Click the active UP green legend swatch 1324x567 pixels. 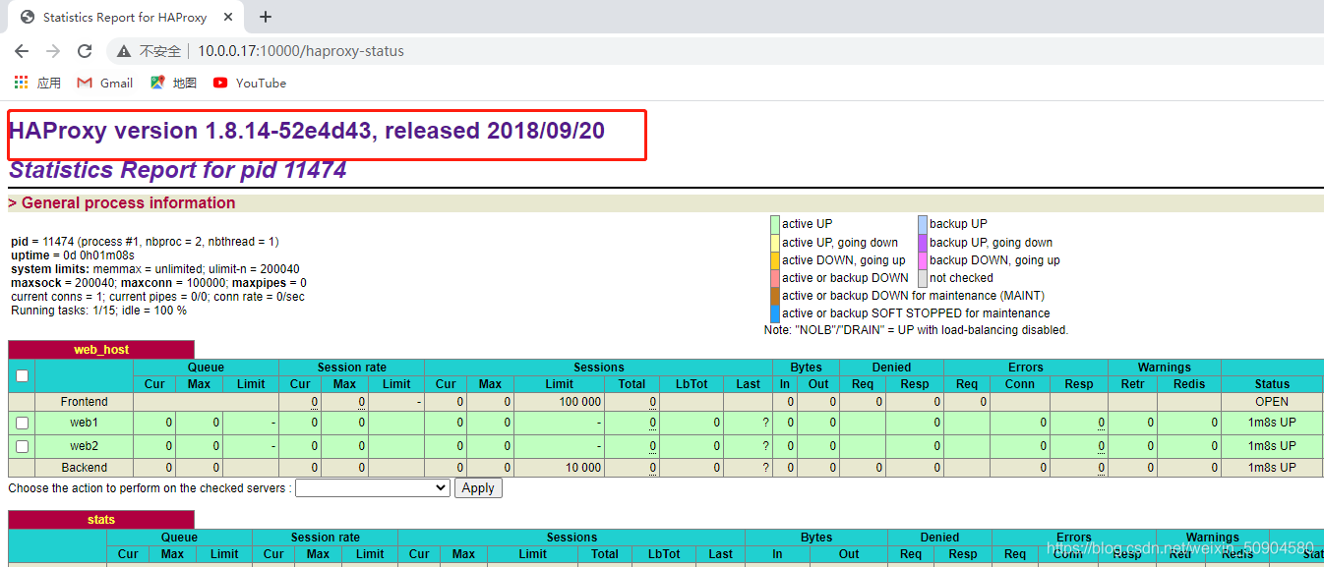775,224
